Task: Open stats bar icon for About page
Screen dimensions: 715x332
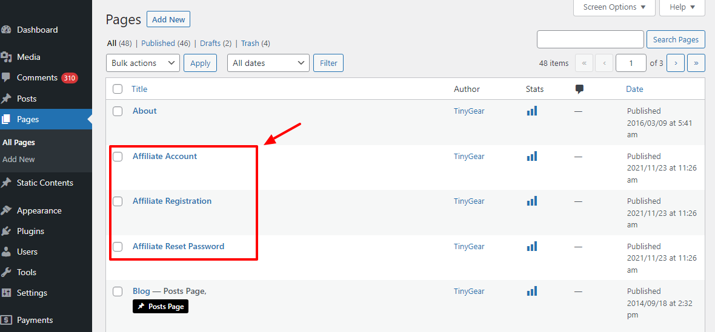Action: [531, 111]
